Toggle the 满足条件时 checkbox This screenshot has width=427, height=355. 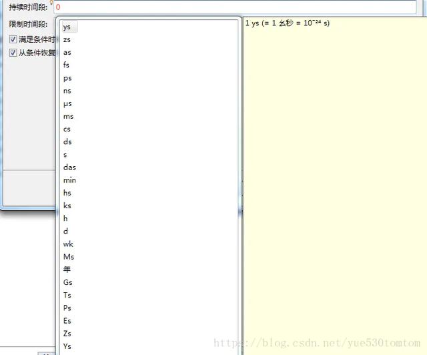coord(13,39)
